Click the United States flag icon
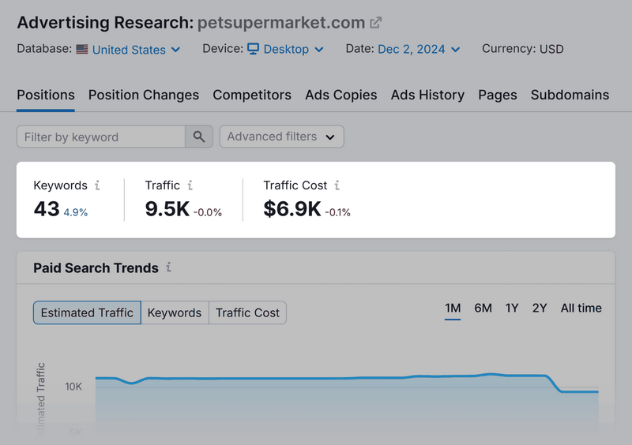The image size is (632, 445). (x=82, y=49)
